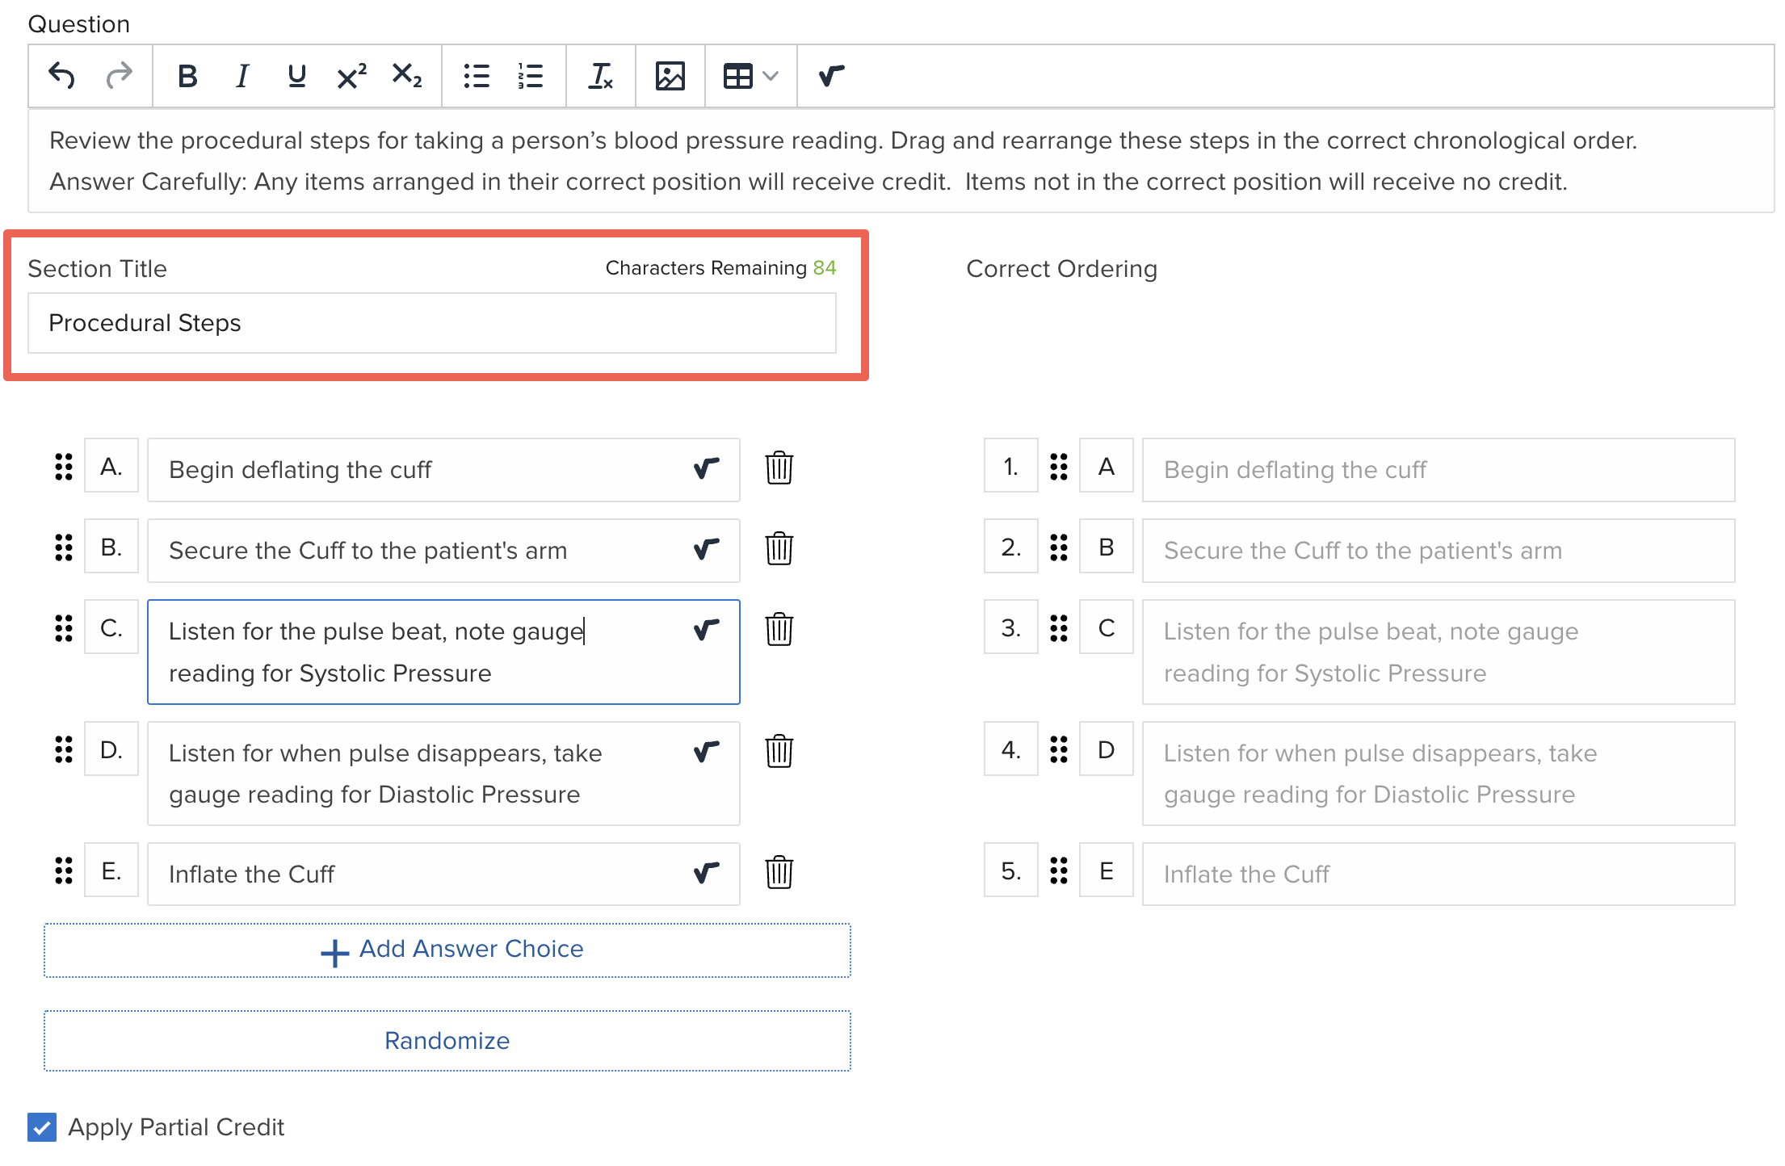
Task: Click drag handle of Correct Ordering item 3
Action: [1059, 628]
